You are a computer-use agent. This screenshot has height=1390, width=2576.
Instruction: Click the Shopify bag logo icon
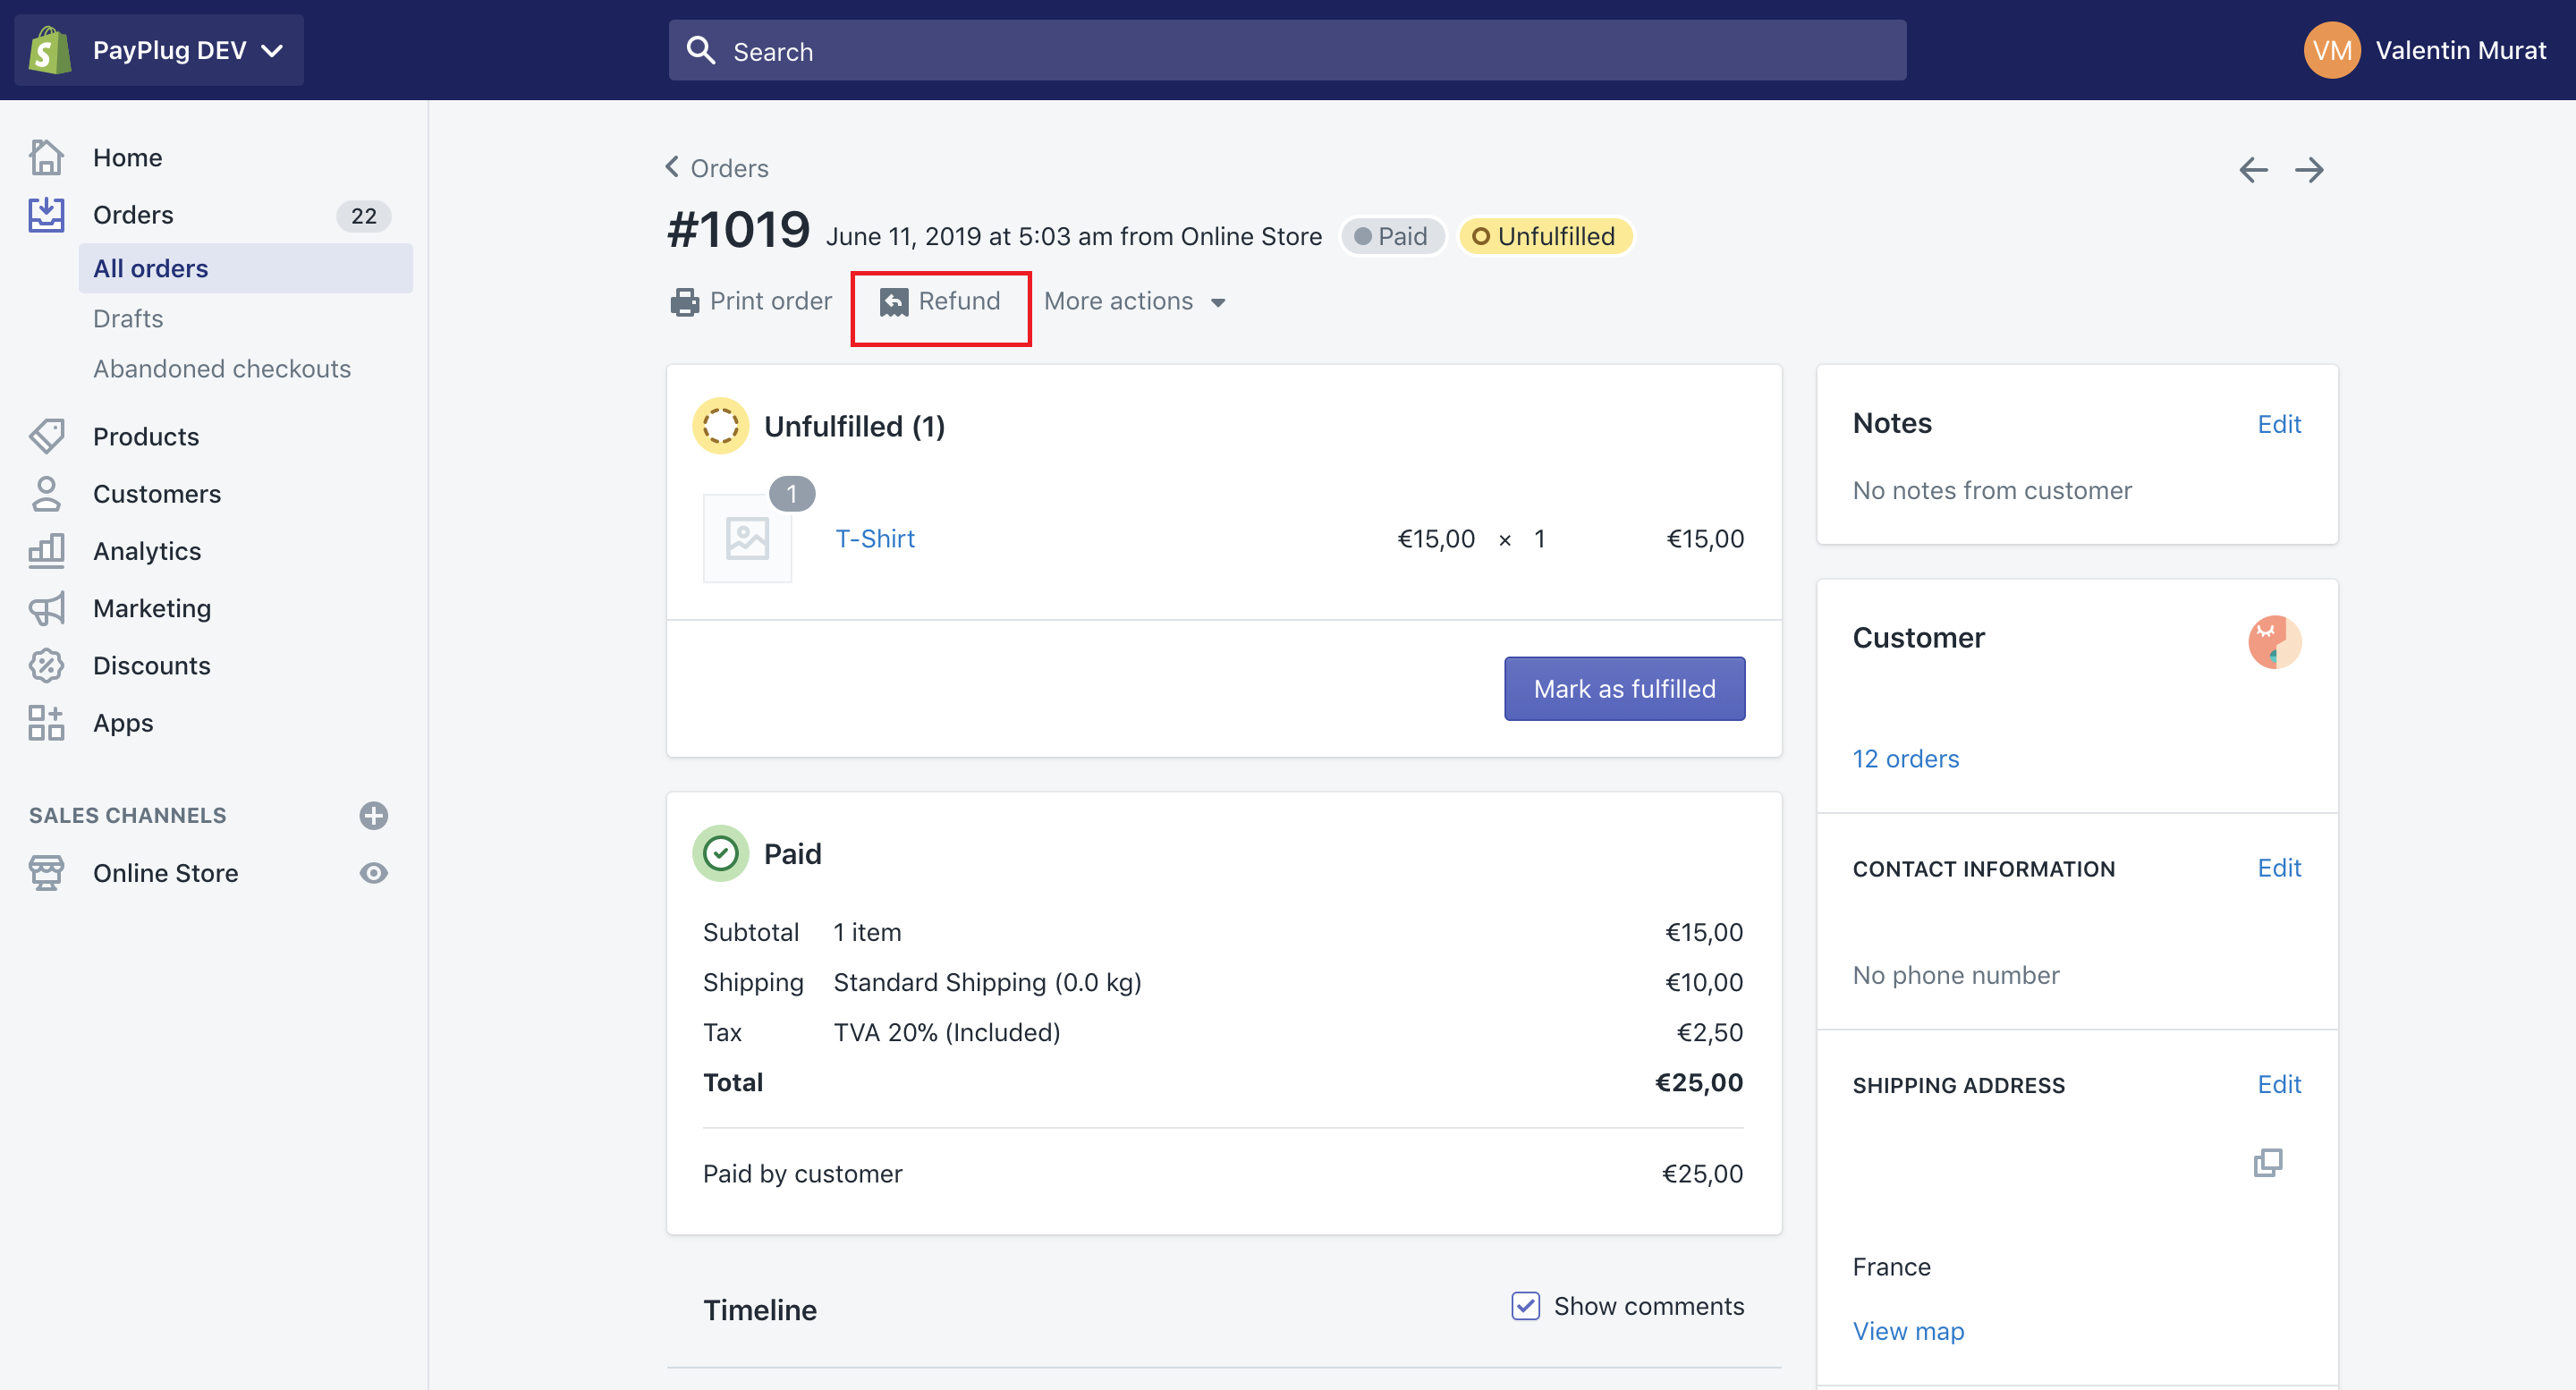pos(50,50)
